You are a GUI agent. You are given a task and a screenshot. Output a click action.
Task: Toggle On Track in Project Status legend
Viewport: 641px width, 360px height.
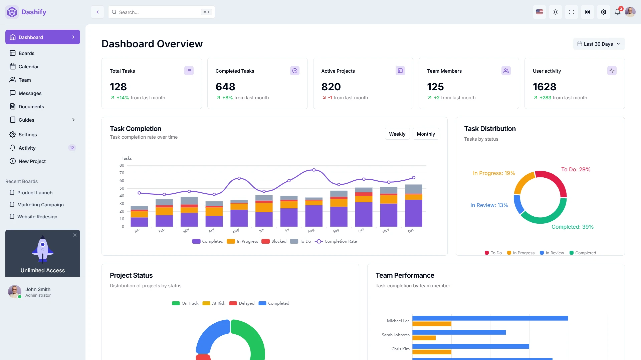(185, 303)
